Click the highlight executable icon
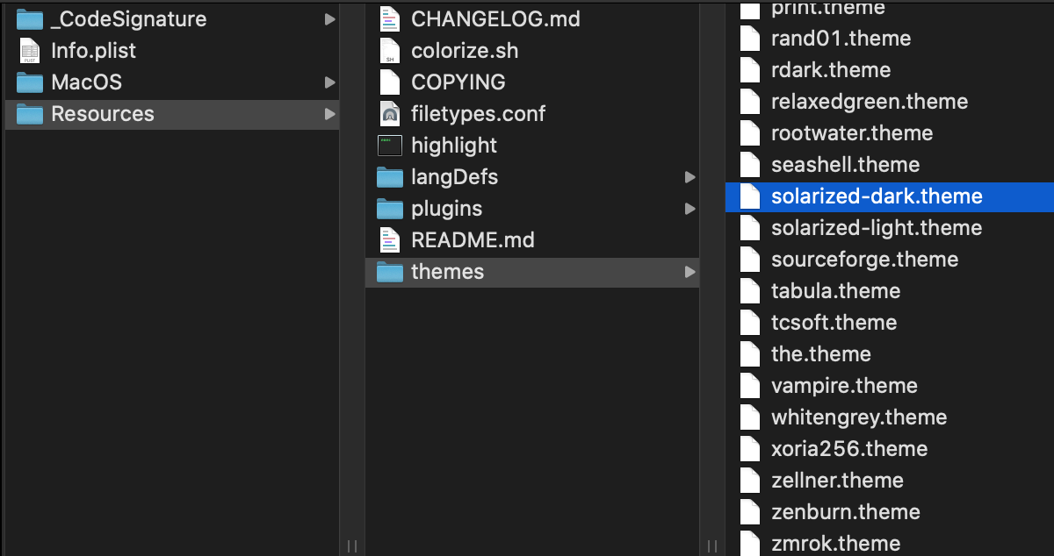1054x556 pixels. 389,146
